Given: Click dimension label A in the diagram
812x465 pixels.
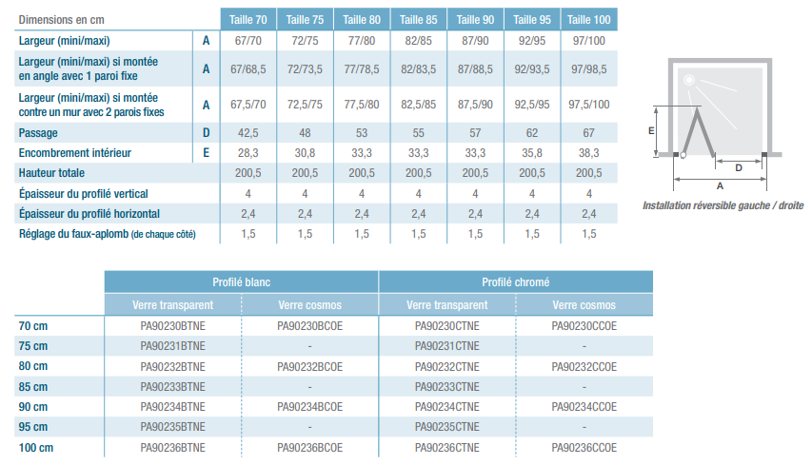Looking at the screenshot, I should pyautogui.click(x=720, y=185).
